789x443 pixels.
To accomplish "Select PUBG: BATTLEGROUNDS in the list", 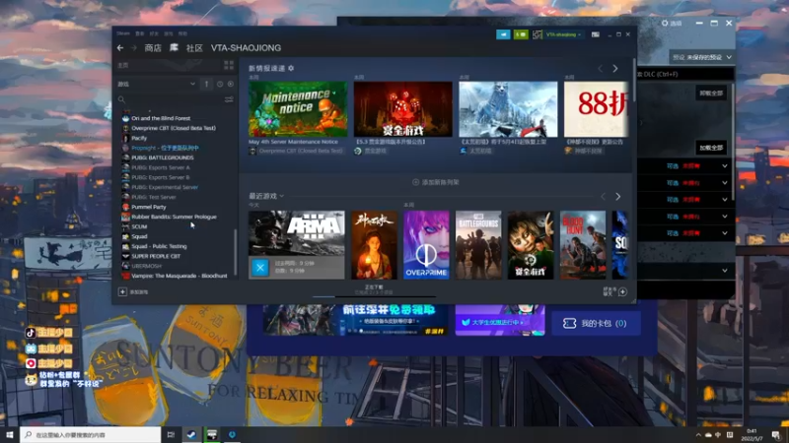I will pyautogui.click(x=162, y=158).
